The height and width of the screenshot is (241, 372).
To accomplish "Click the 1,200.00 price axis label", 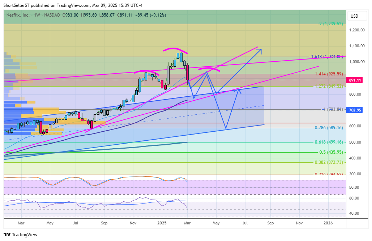I will pos(357,30).
